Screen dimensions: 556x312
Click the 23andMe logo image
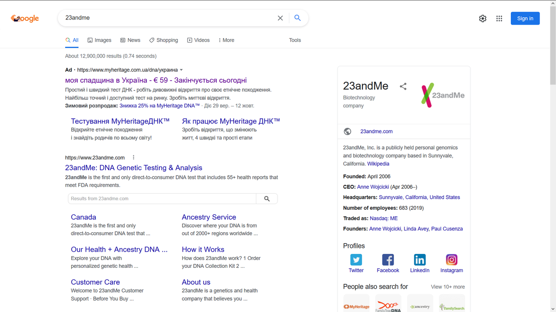point(443,95)
